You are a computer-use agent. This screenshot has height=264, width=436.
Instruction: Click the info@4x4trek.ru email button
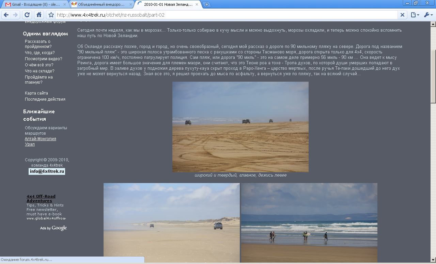47,171
